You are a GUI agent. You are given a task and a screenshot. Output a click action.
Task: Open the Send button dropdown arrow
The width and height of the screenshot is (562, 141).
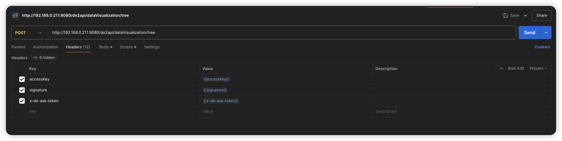coord(546,33)
